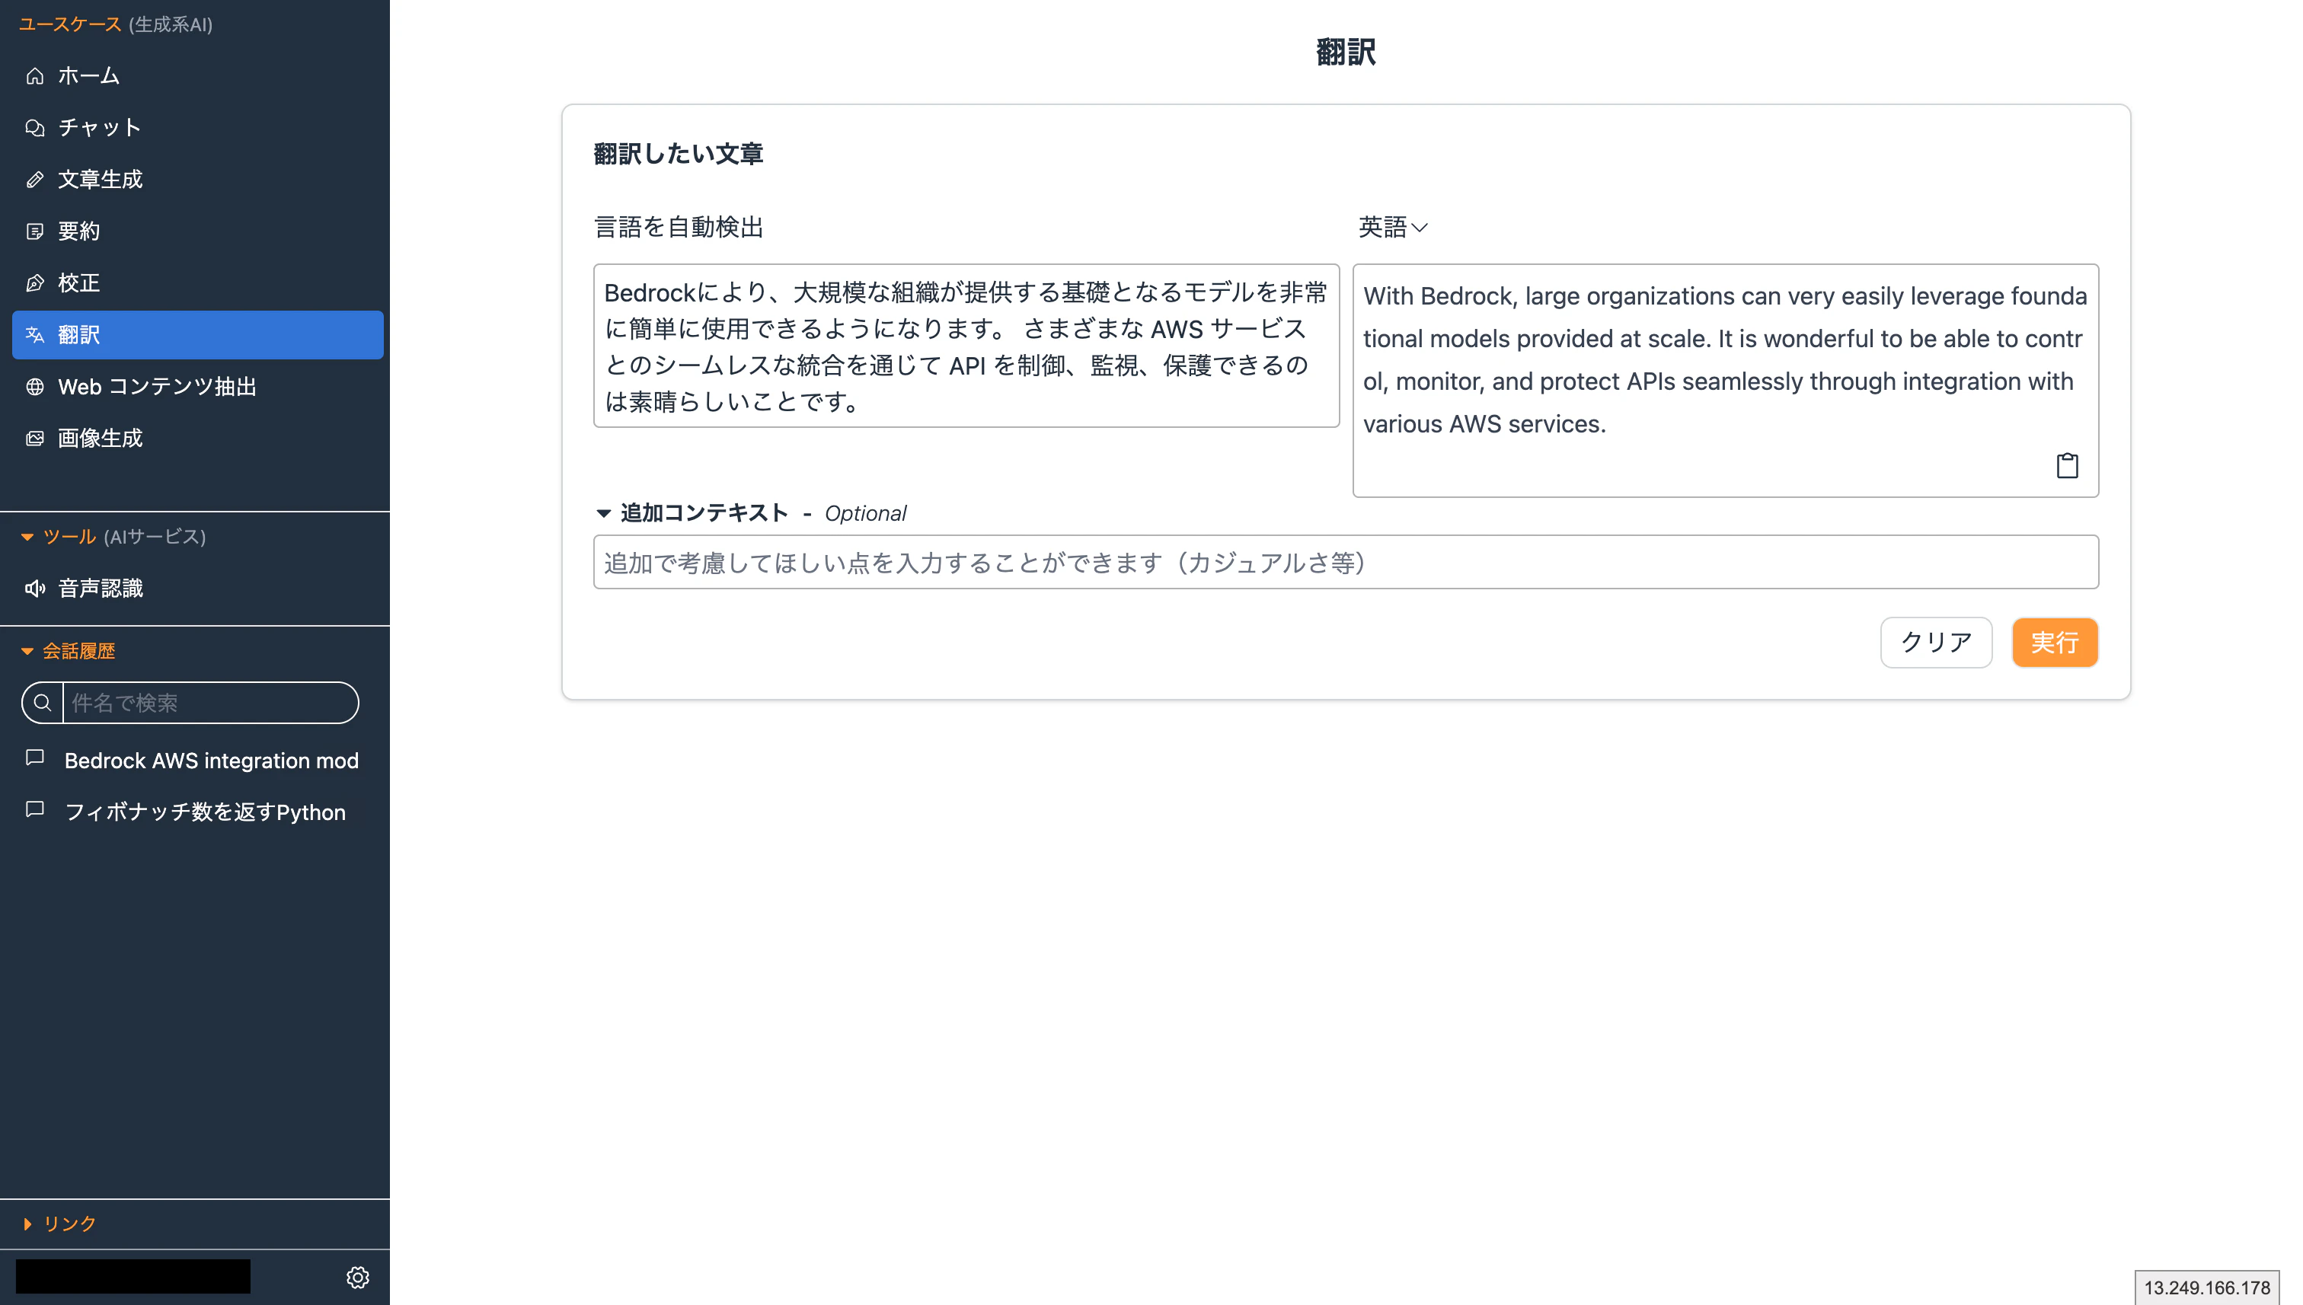2303x1305 pixels.
Task: Click the globe icon beside Web コンテンツ抽出
Action: (x=35, y=386)
